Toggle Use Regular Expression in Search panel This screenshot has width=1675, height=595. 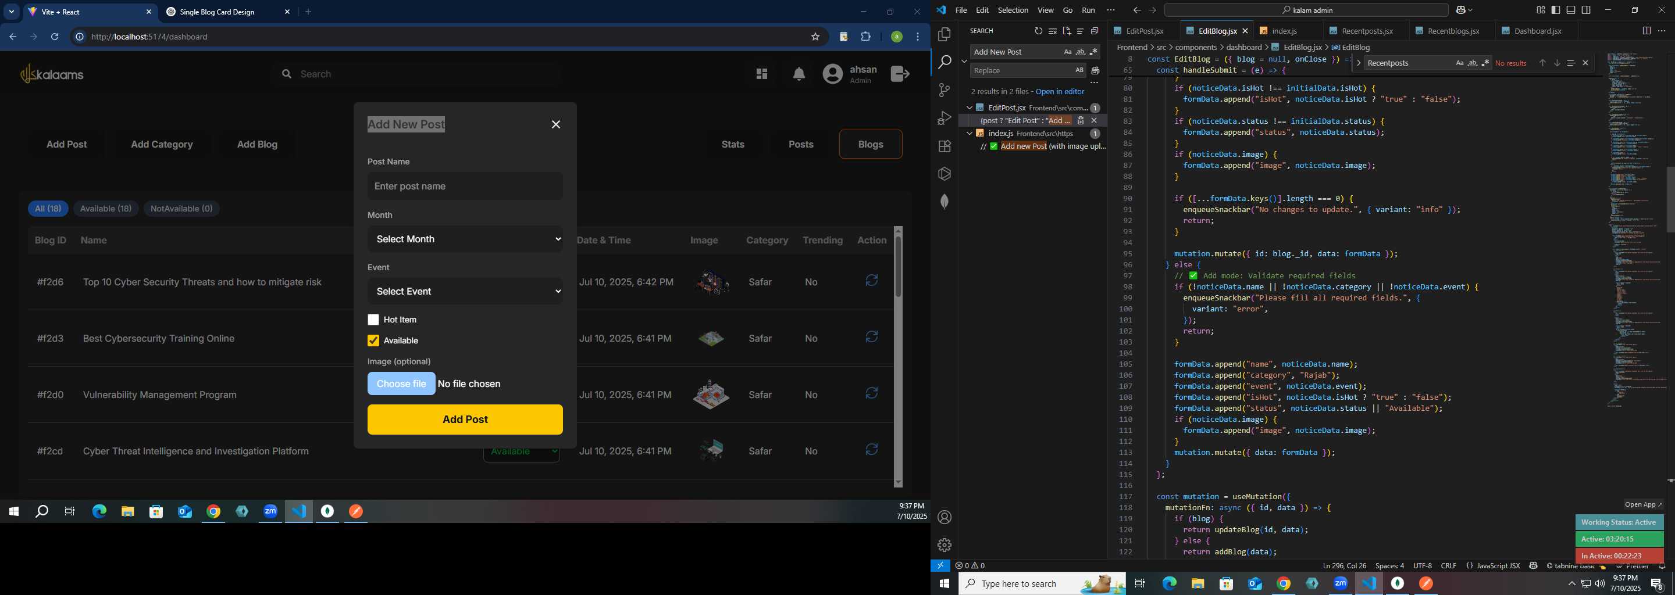pos(1093,52)
